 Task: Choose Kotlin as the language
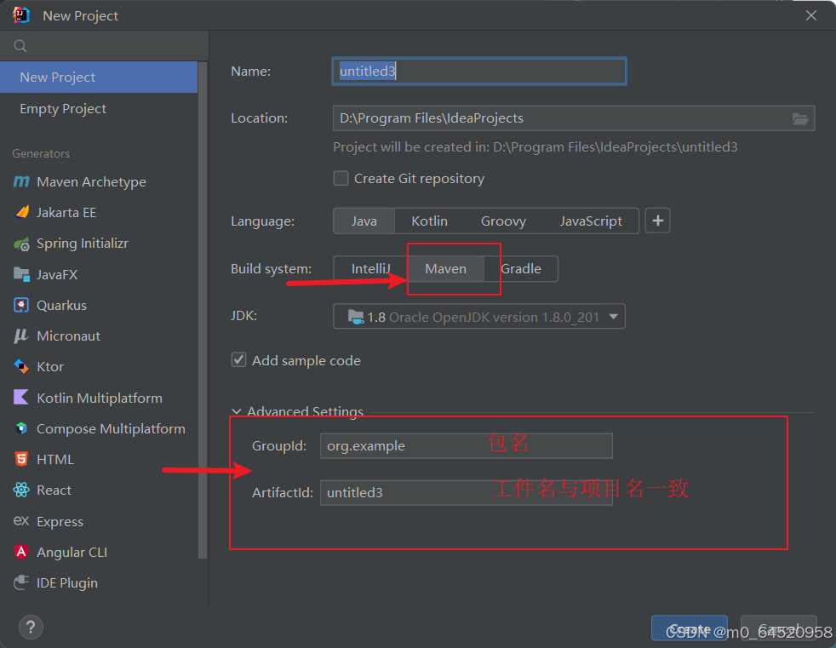pyautogui.click(x=429, y=221)
